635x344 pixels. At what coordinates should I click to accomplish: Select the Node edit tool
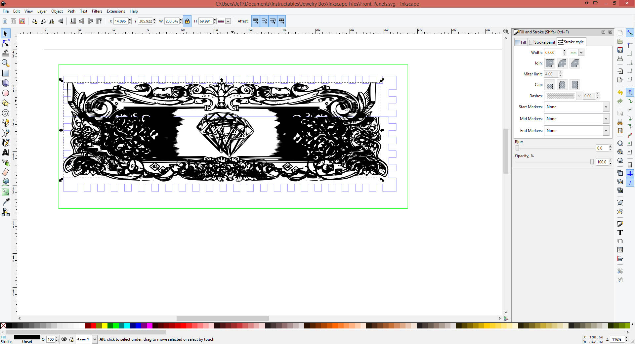[x=5, y=43]
